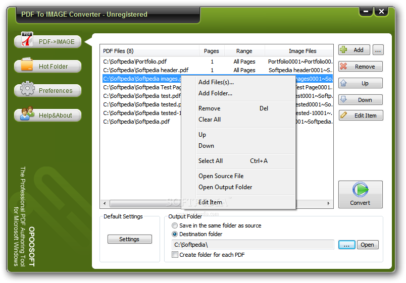Click the destination folder path field 'C:\Softpedia\'
The image size is (406, 283).
click(x=252, y=245)
